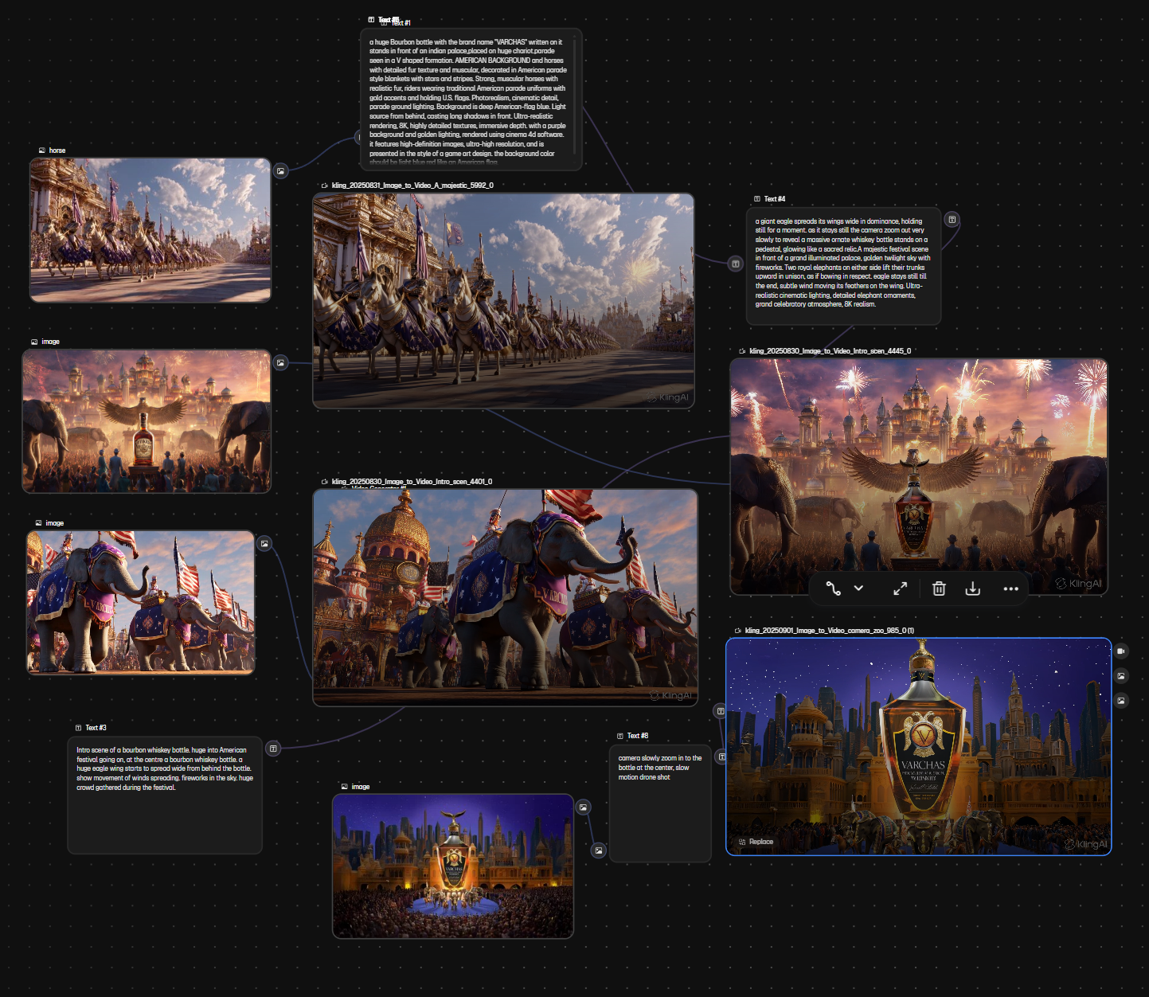Select the Intro_scen_4401_0 elephant parade video
This screenshot has height=997, width=1149.
[x=506, y=597]
